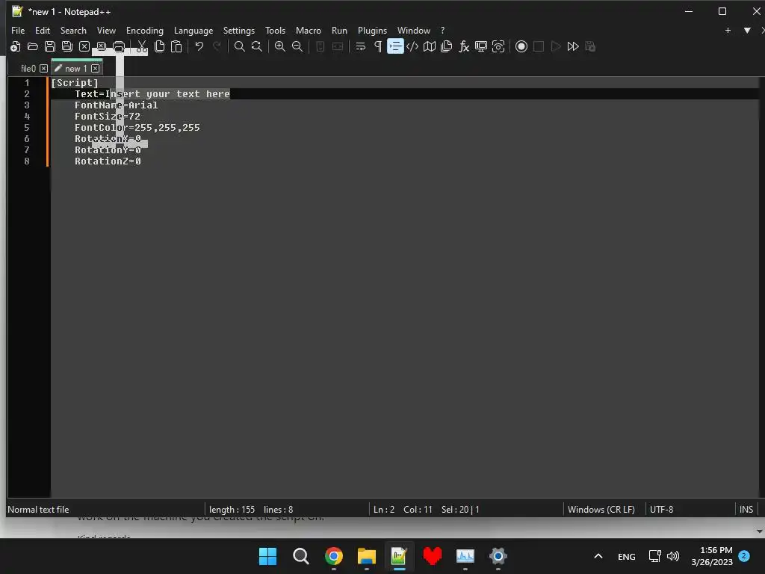The width and height of the screenshot is (765, 574).
Task: Zoom in on the editor text
Action: [x=279, y=46]
